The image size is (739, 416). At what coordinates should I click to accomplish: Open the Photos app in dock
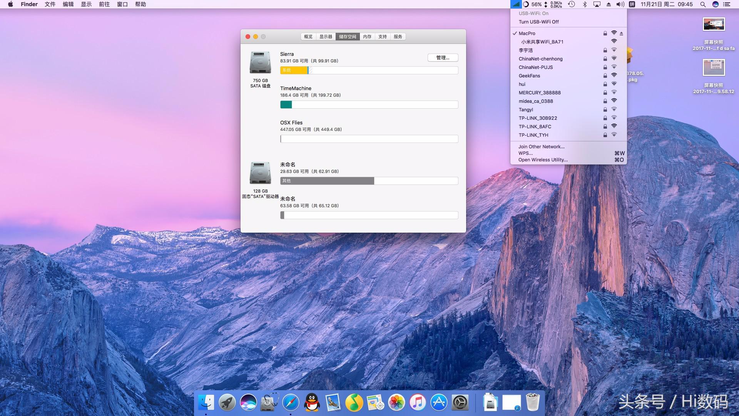[396, 403]
